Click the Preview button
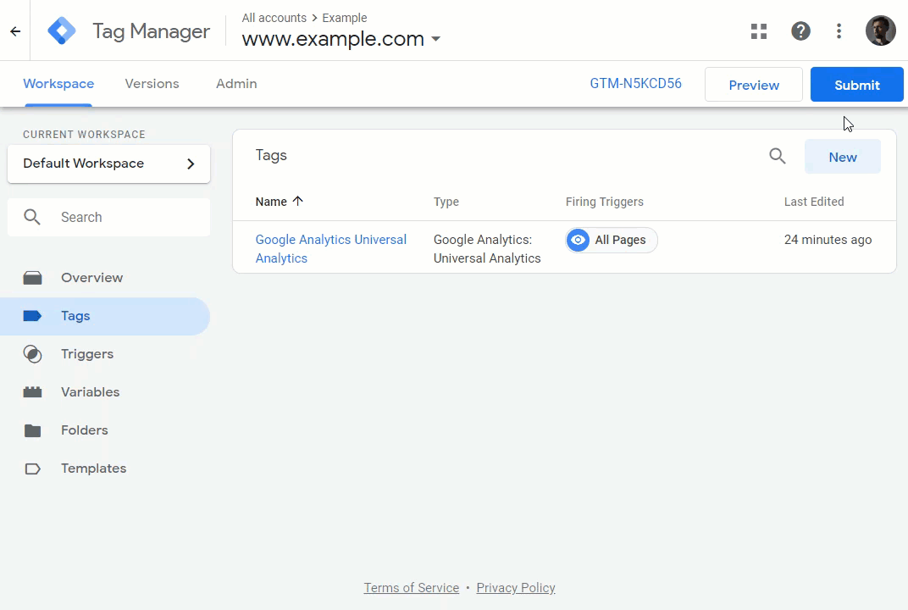This screenshot has width=908, height=610. [753, 85]
